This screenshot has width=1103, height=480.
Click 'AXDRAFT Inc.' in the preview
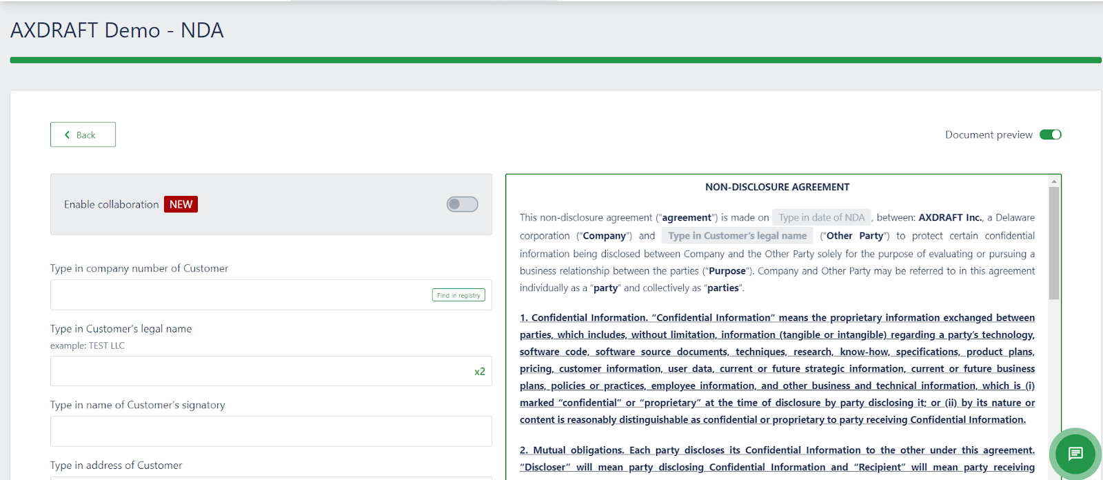point(950,217)
